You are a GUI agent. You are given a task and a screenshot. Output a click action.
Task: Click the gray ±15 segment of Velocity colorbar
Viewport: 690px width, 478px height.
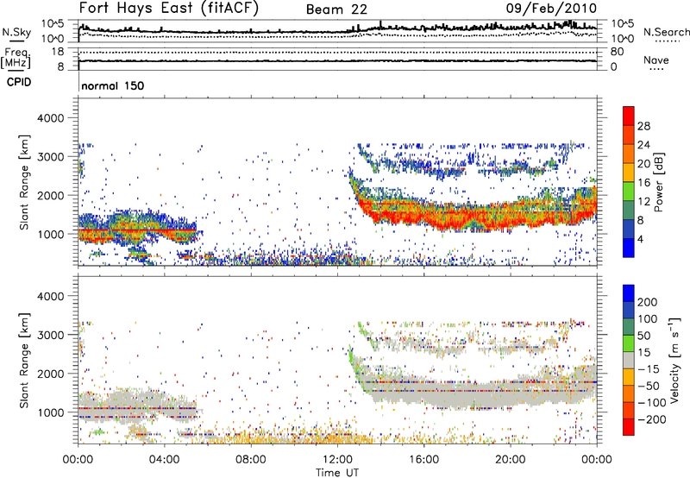pos(629,361)
